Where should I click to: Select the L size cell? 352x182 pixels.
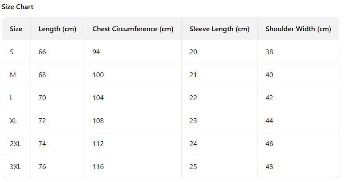click(12, 98)
